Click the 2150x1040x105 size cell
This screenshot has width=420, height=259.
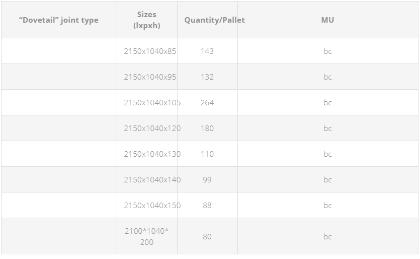[147, 102]
